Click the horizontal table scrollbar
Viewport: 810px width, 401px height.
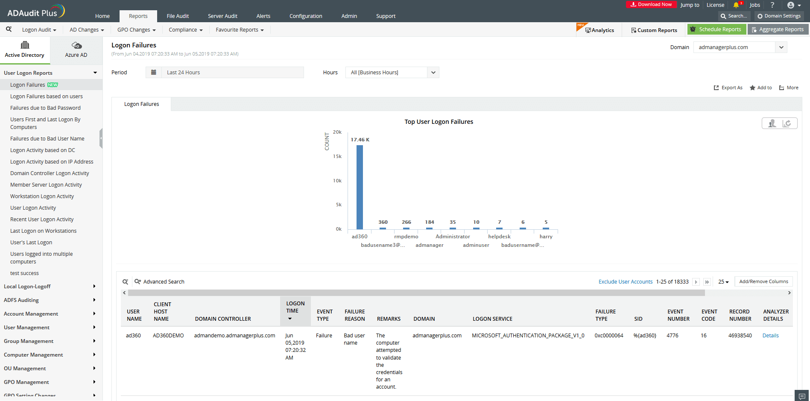[x=416, y=293]
